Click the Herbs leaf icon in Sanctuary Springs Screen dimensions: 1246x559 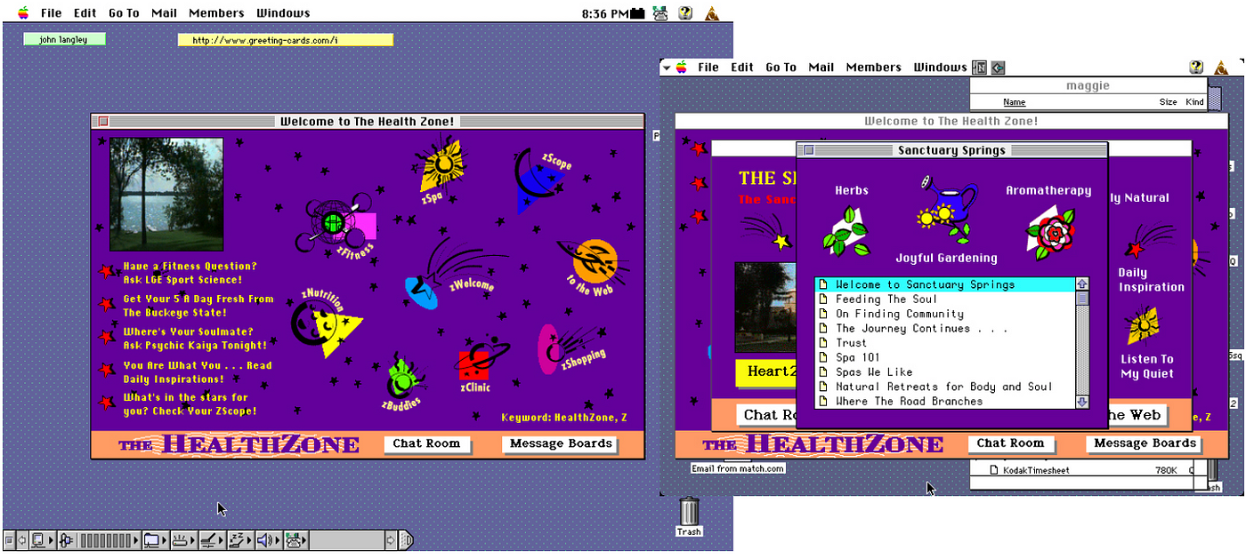(x=845, y=231)
